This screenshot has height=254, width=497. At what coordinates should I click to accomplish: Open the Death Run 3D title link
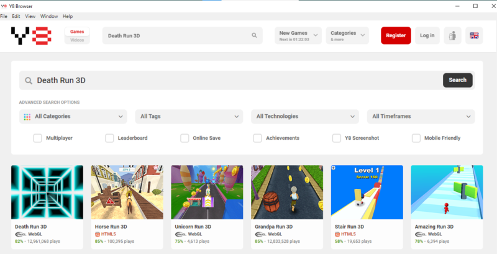30,227
